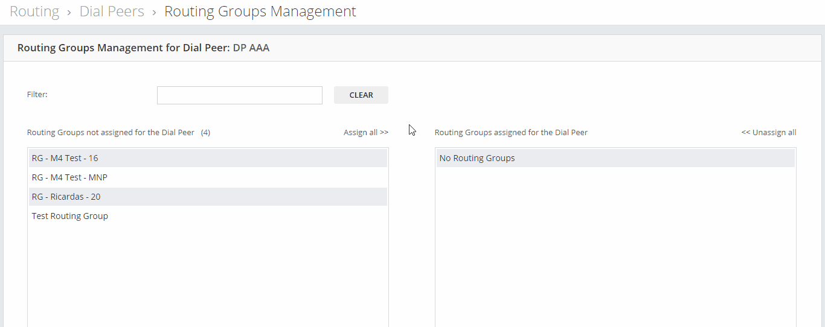Viewport: 825px width, 327px height.
Task: Click the panel title Routing Groups Management for Dial Peer
Action: (x=124, y=48)
